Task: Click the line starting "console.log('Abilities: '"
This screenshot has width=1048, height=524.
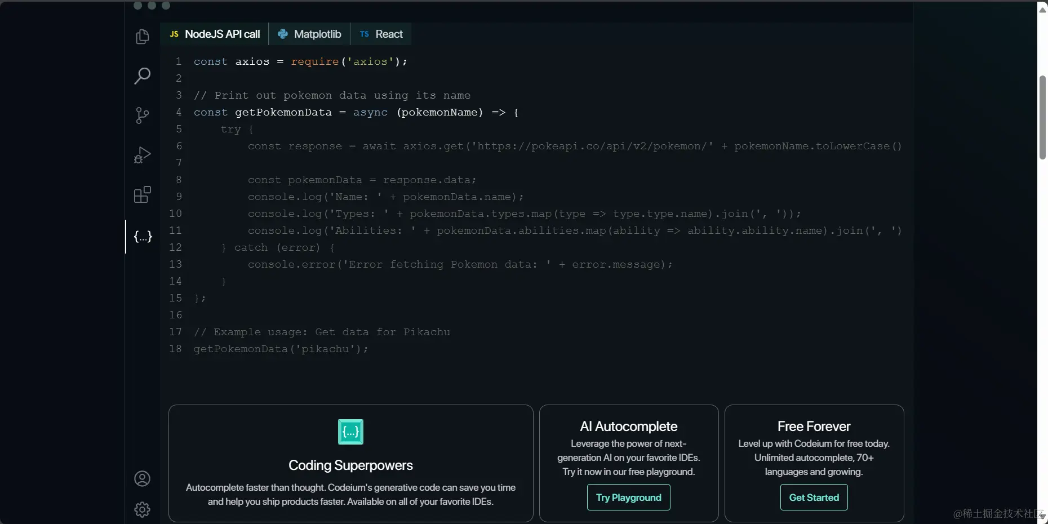Action: tap(575, 230)
